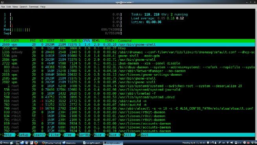Click the Swp usage meter
Screen dimensions: 257x145
[63, 33]
